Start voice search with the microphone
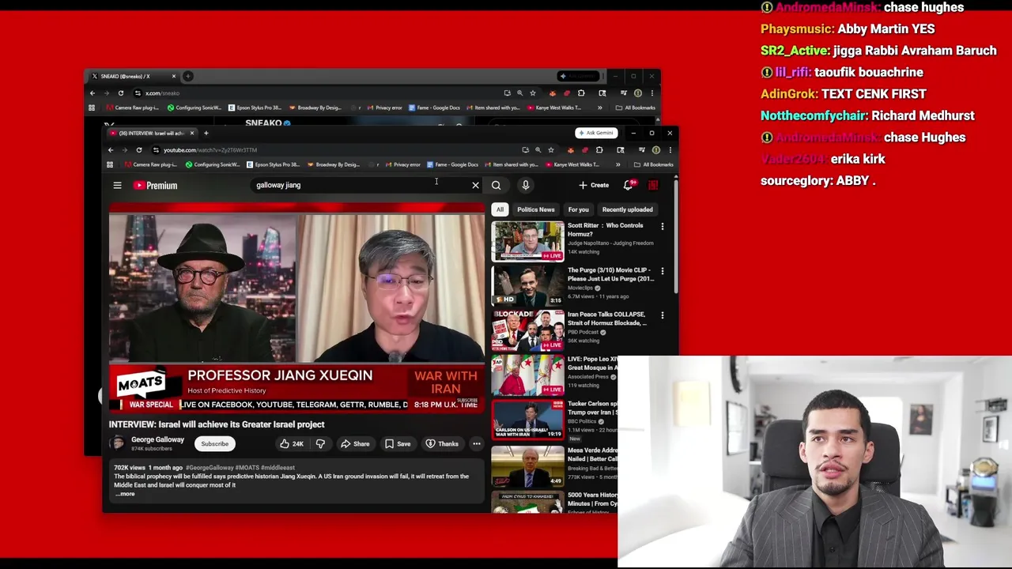This screenshot has height=569, width=1012. point(525,185)
